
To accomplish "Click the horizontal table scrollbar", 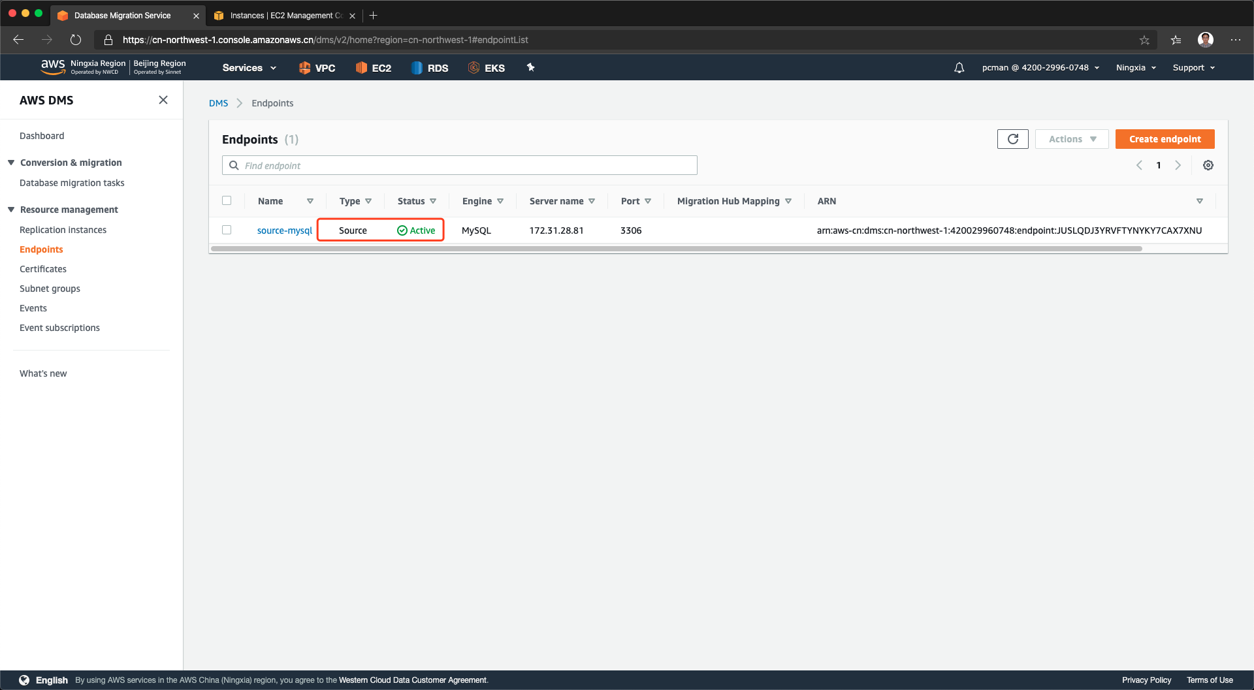I will pyautogui.click(x=676, y=249).
